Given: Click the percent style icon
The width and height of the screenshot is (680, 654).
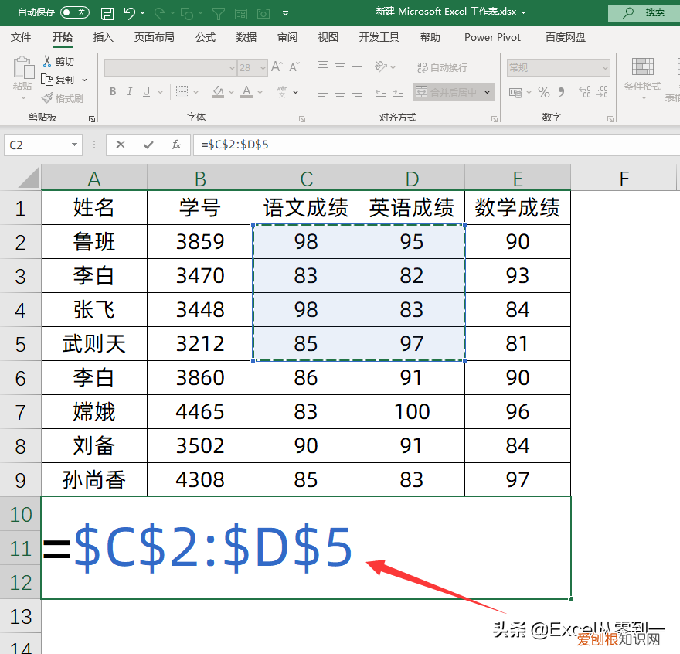Looking at the screenshot, I should [x=543, y=93].
